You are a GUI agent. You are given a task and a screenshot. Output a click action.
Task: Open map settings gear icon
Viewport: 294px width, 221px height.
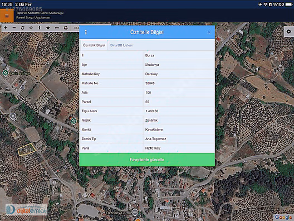289,32
